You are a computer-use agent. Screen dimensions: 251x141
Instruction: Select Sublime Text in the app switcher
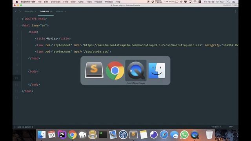(94, 70)
